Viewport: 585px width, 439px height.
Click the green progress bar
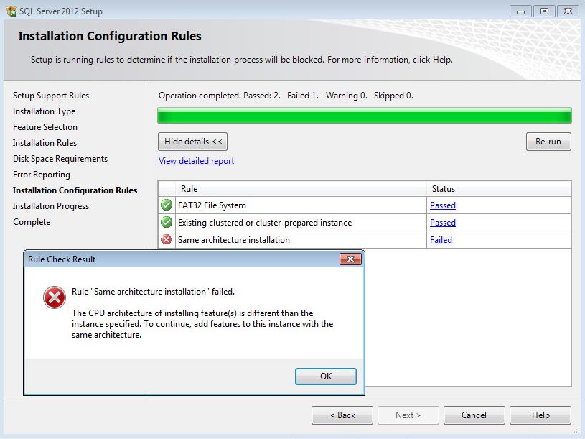tap(365, 116)
